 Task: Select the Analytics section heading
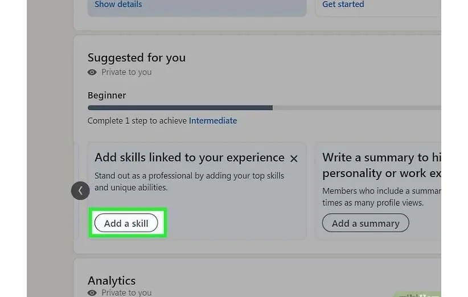(x=112, y=280)
